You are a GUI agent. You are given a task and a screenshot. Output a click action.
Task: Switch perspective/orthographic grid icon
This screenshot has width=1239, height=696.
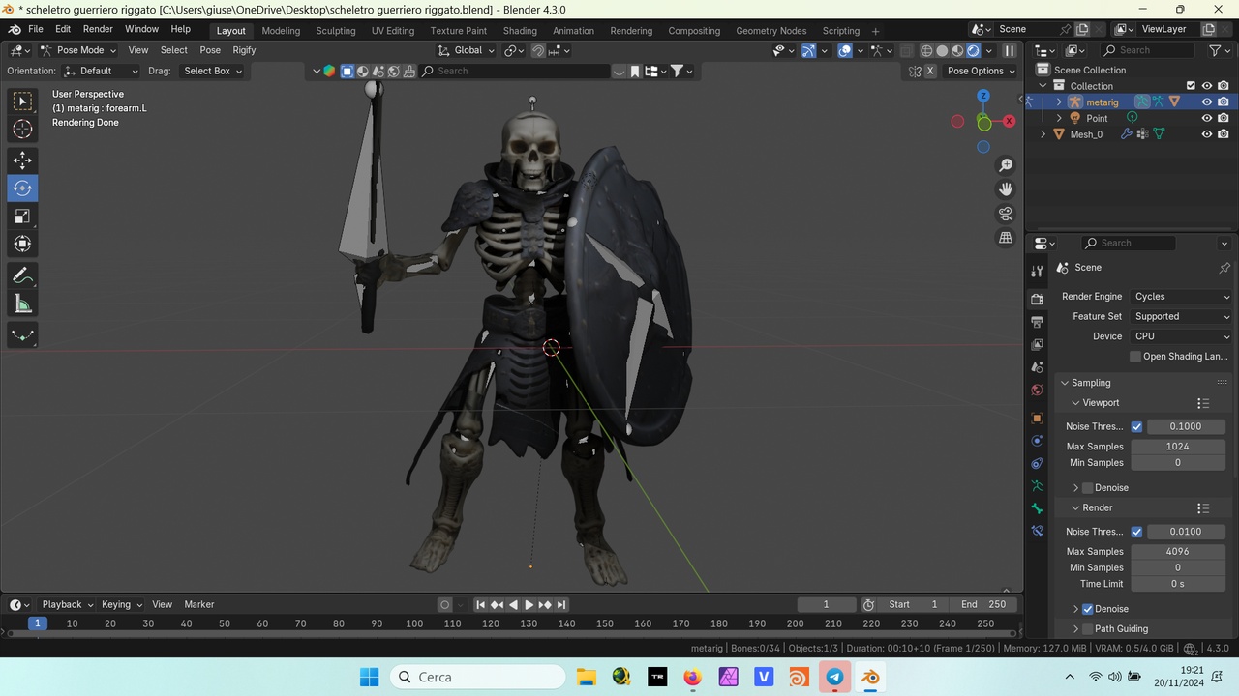[x=1006, y=238]
